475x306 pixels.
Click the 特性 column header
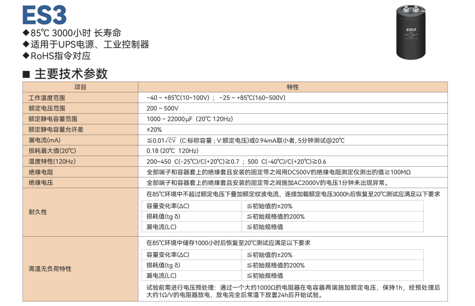pyautogui.click(x=293, y=87)
